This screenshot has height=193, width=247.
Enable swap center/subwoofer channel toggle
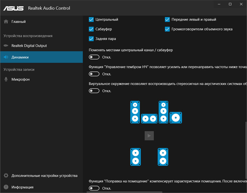coord(94,57)
